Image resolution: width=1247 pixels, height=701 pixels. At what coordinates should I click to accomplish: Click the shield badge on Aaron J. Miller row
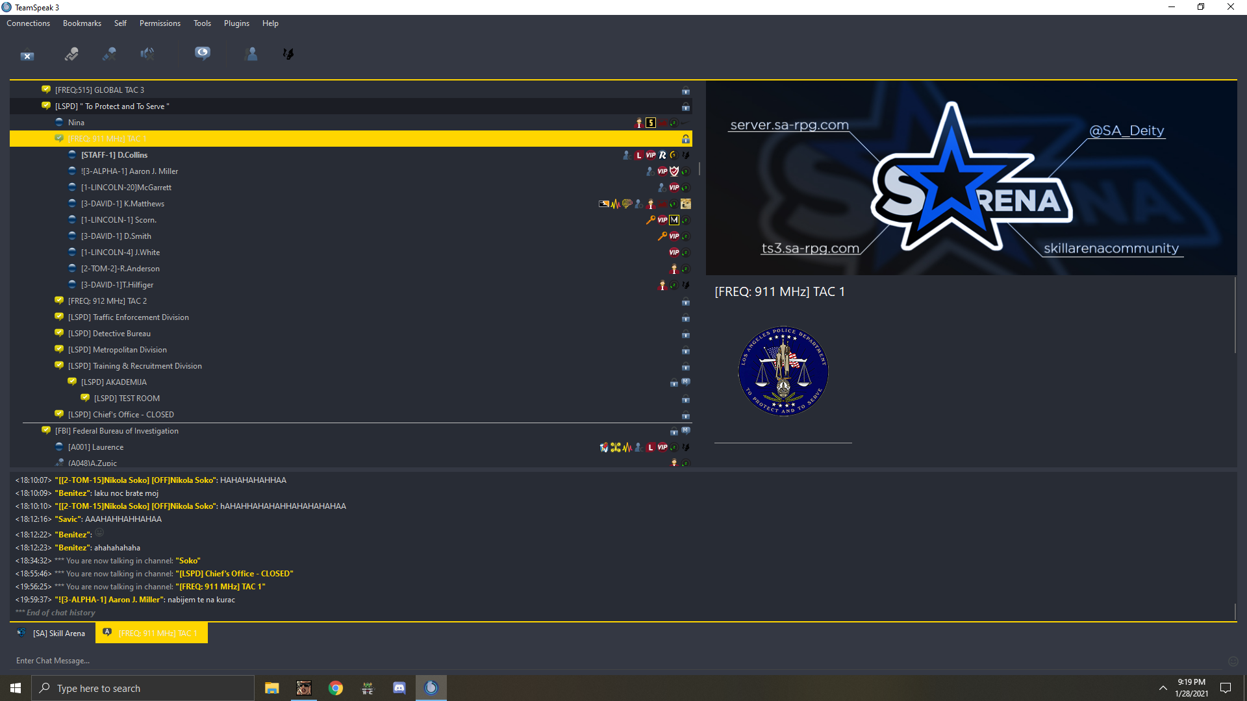674,171
